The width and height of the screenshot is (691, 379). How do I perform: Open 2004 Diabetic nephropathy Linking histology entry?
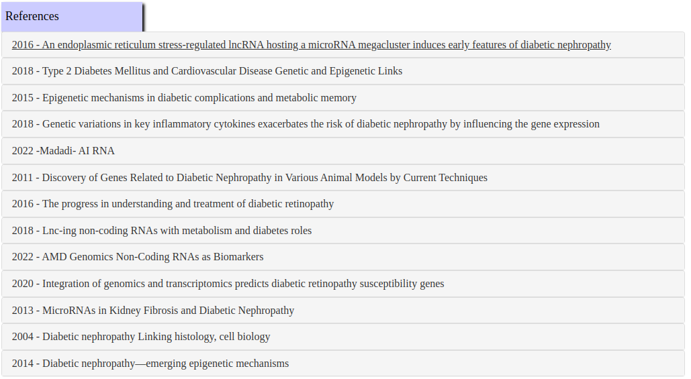pos(141,337)
